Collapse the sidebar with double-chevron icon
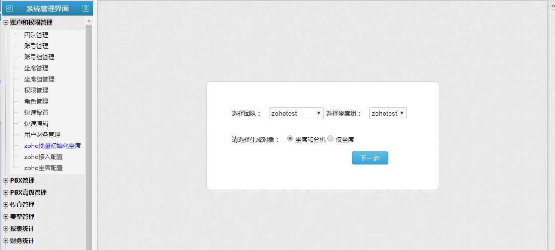Screen dimensions: 555x250 pos(10,8)
